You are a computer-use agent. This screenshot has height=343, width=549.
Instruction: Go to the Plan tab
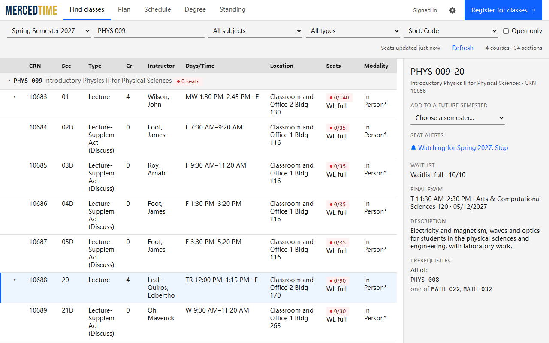point(124,9)
